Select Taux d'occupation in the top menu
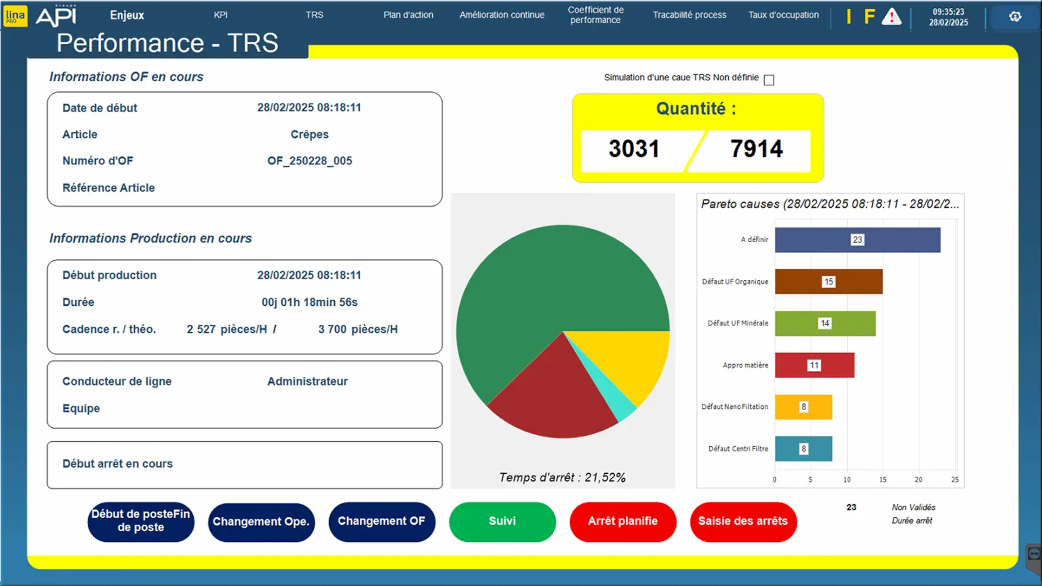The width and height of the screenshot is (1042, 586). (783, 15)
